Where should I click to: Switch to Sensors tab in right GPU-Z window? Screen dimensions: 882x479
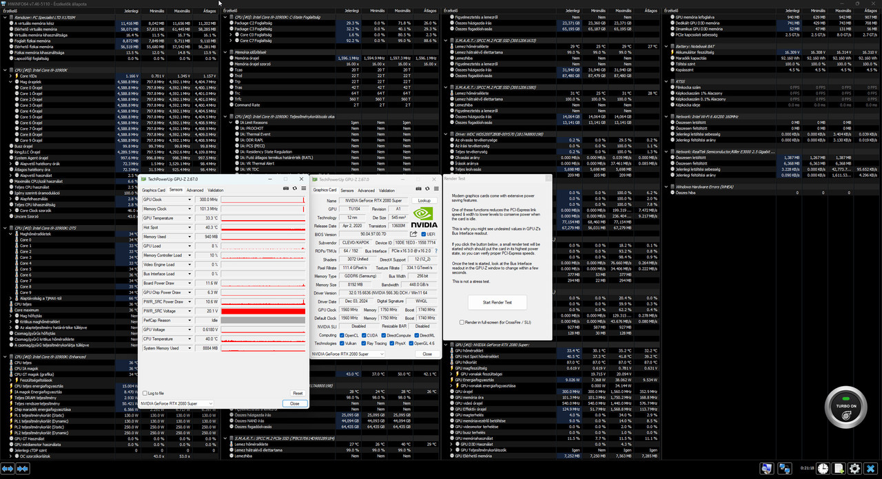click(347, 191)
